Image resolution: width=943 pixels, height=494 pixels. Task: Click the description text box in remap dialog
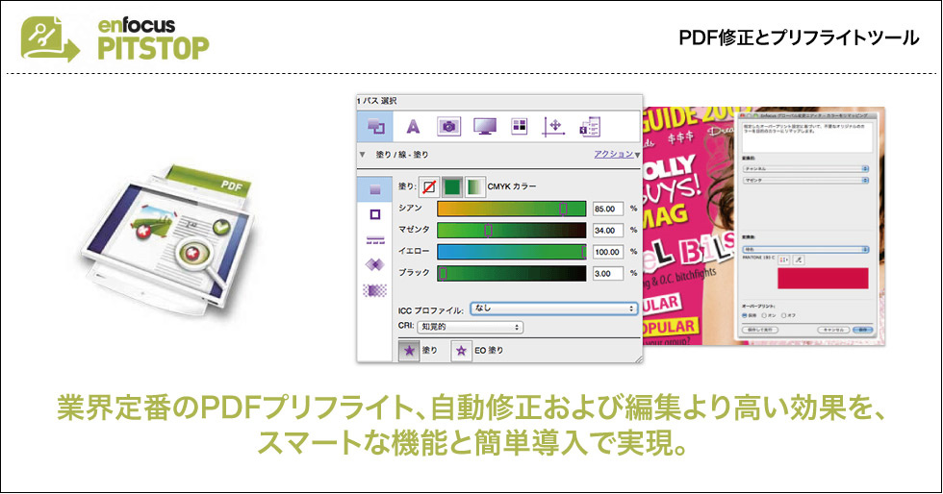(x=807, y=137)
